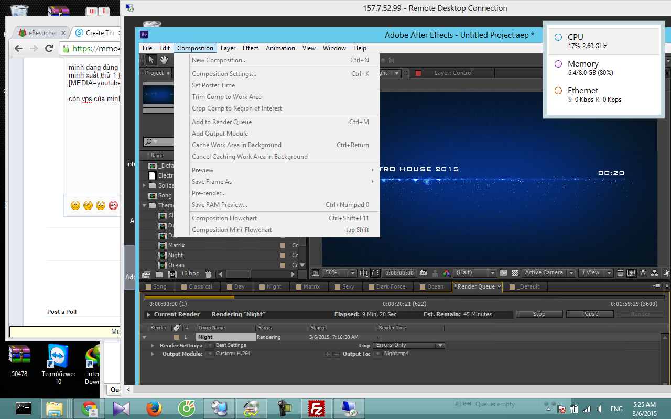
Task: Toggle the Fast Previews lightning icon
Action: tap(631, 273)
